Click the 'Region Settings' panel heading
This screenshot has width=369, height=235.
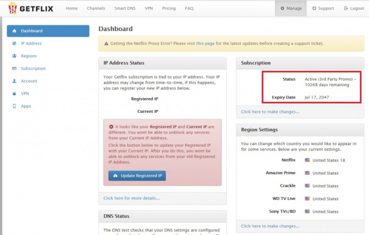[259, 130]
